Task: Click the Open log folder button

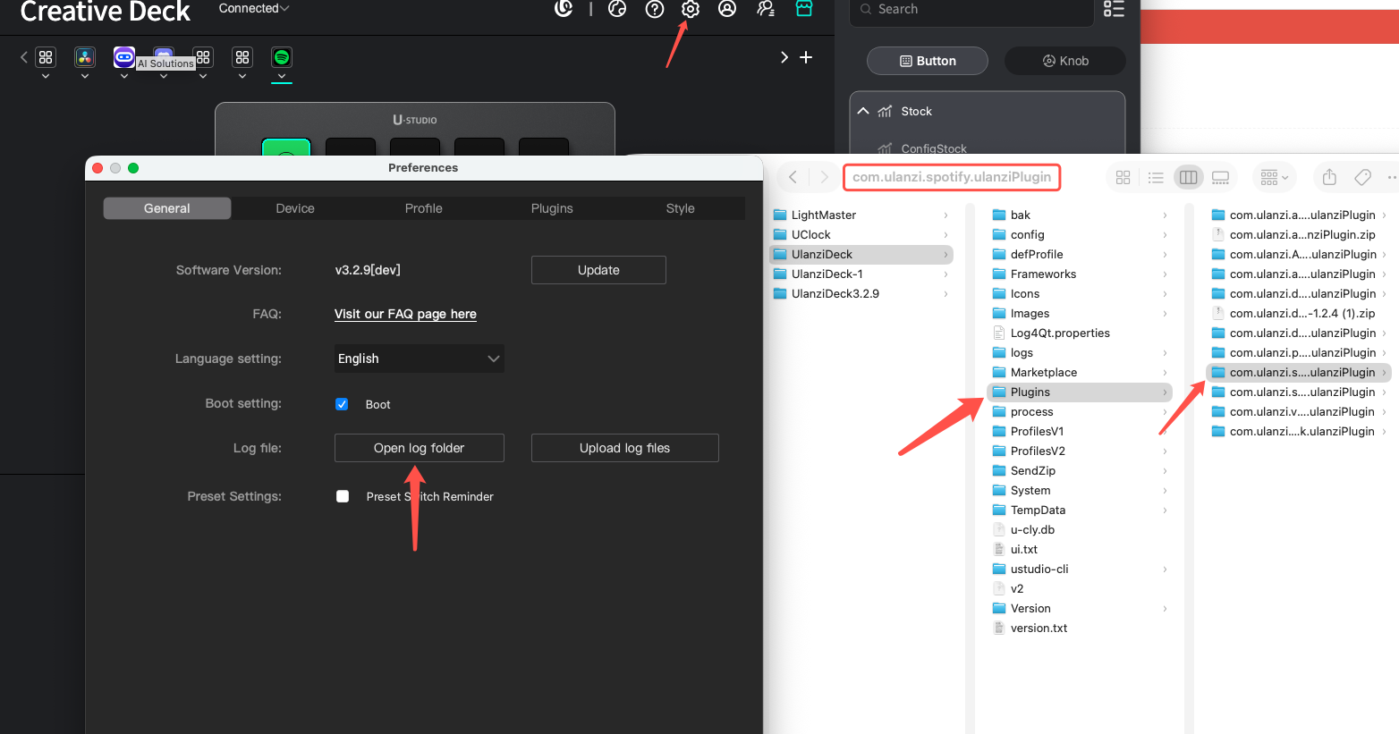Action: click(x=420, y=448)
